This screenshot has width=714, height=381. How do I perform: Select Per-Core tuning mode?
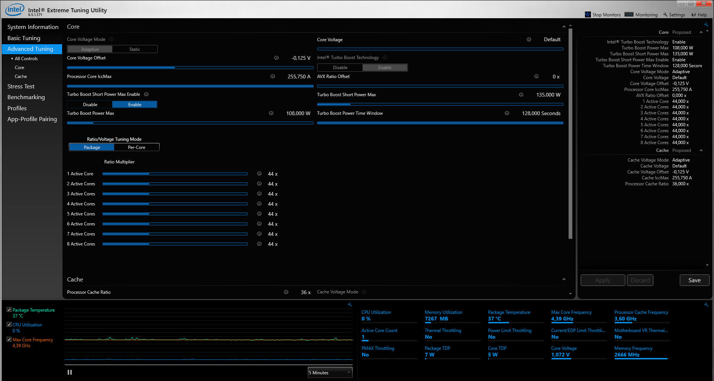tap(136, 147)
